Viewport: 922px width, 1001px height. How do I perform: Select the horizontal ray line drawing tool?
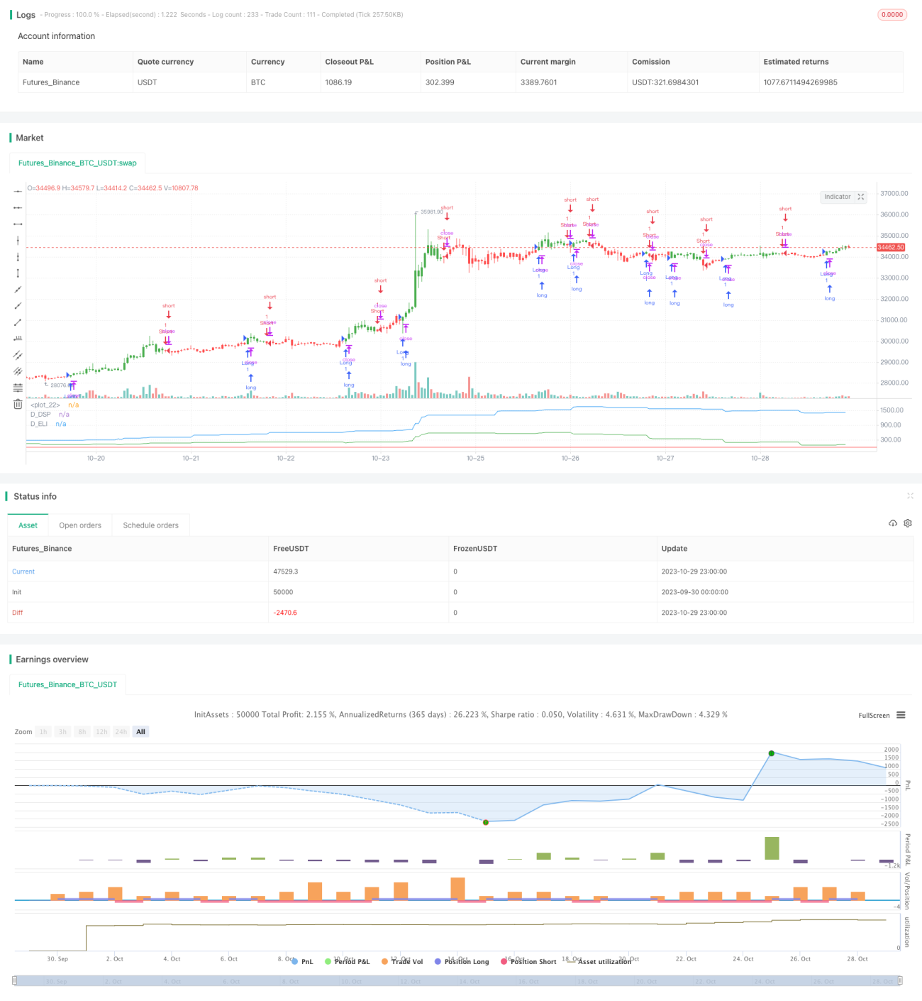tap(18, 207)
